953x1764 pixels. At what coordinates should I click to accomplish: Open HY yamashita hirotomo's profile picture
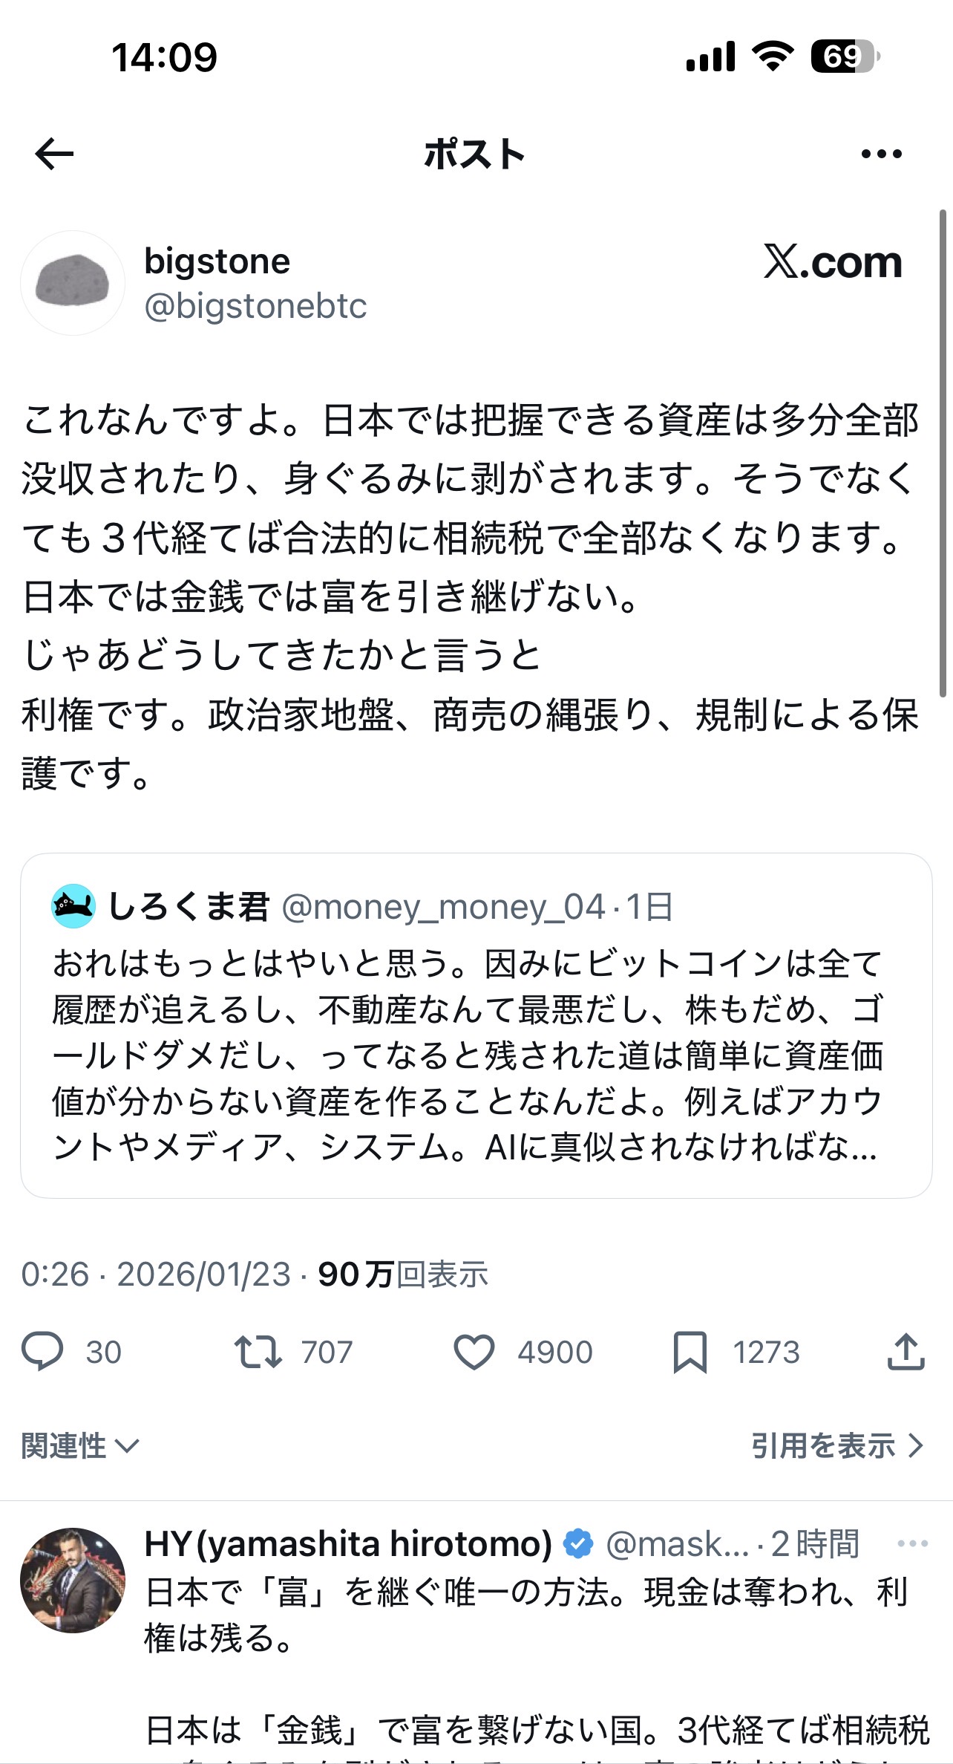(x=73, y=1580)
